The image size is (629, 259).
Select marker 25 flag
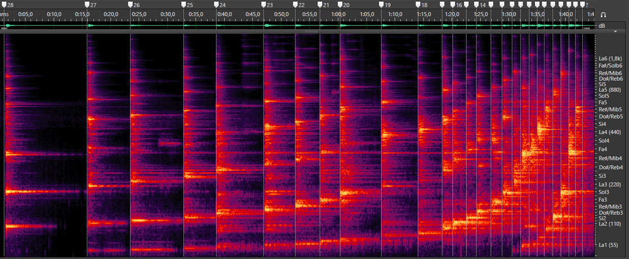pos(184,5)
